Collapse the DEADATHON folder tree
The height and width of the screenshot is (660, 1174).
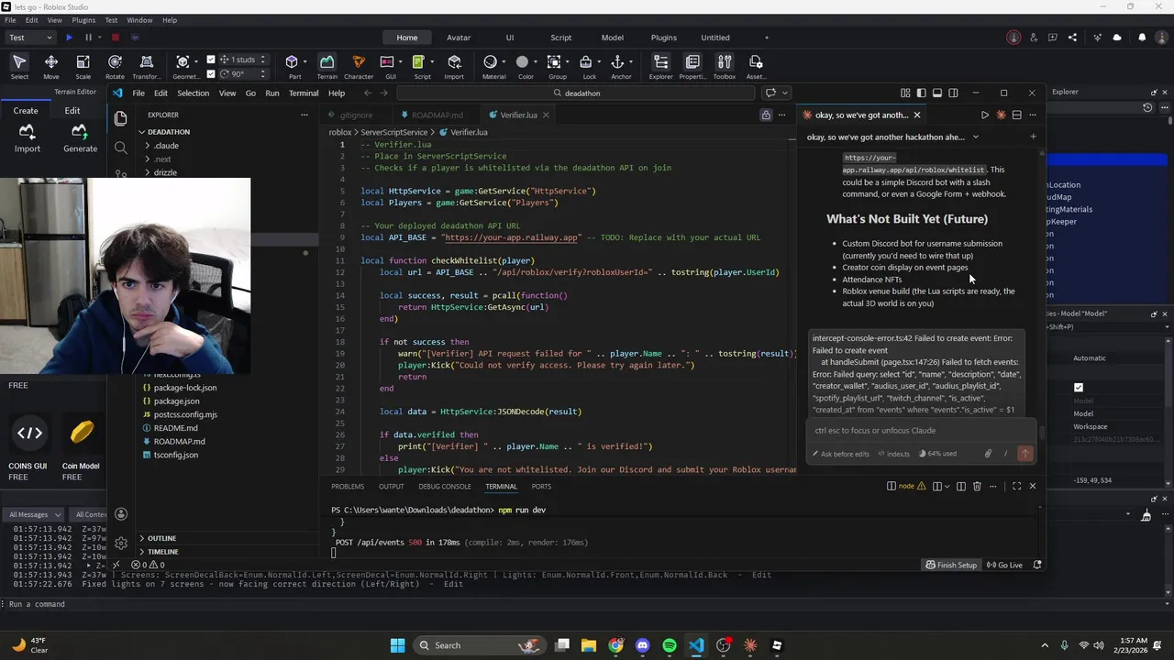tap(168, 132)
